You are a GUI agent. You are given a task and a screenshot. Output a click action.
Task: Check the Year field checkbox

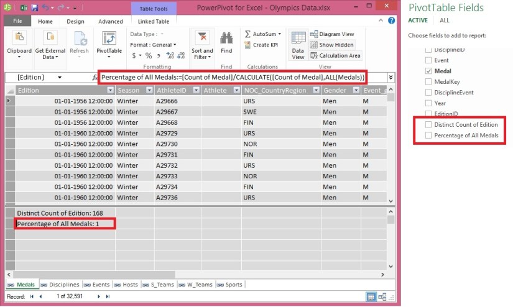click(x=428, y=103)
